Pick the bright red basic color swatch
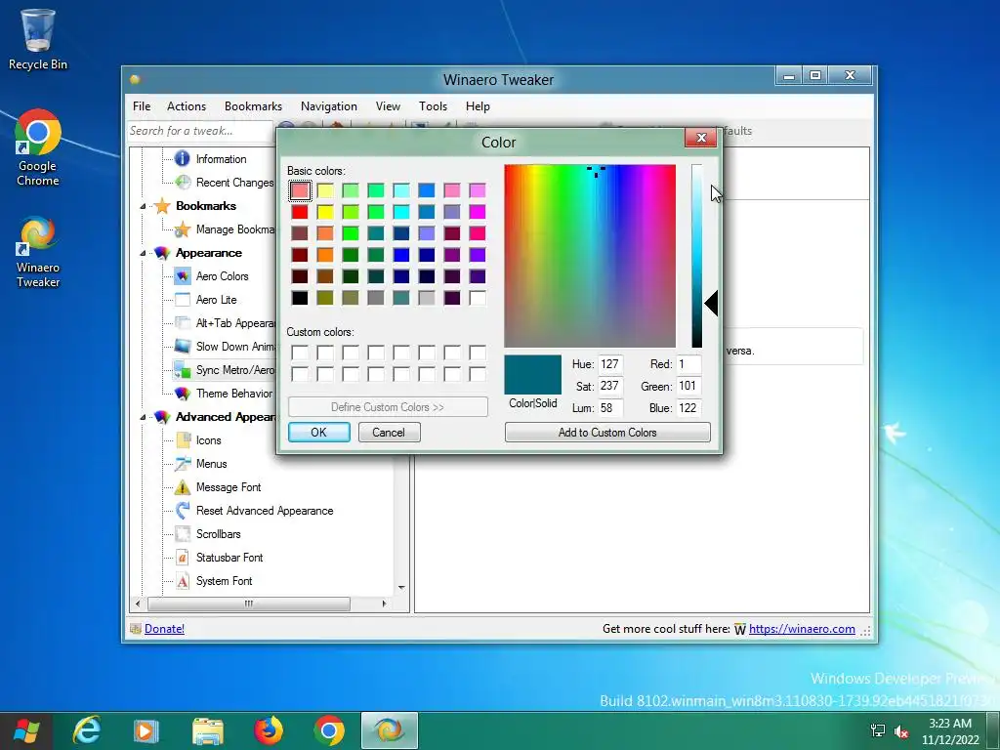Screen dimensions: 1000x750 (300, 212)
